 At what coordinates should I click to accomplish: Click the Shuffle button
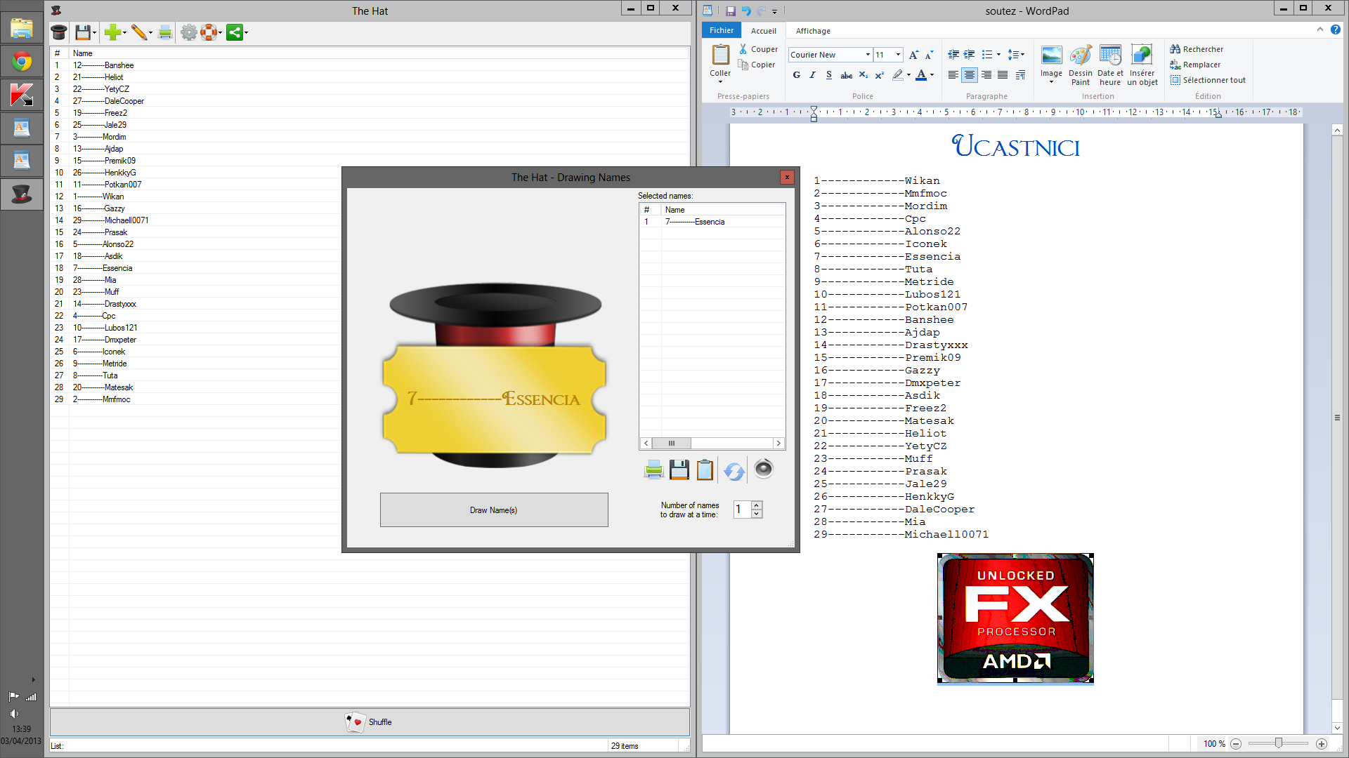point(370,722)
